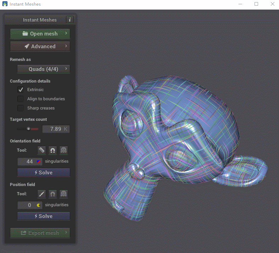Viewport: 279px width, 253px height.
Task: Select the position field ghost tool
Action: pyautogui.click(x=63, y=194)
